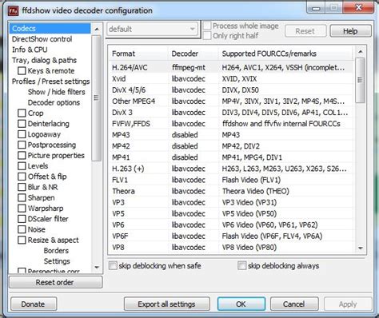The height and width of the screenshot is (318, 379).
Task: Check skip deblocking always
Action: [241, 266]
